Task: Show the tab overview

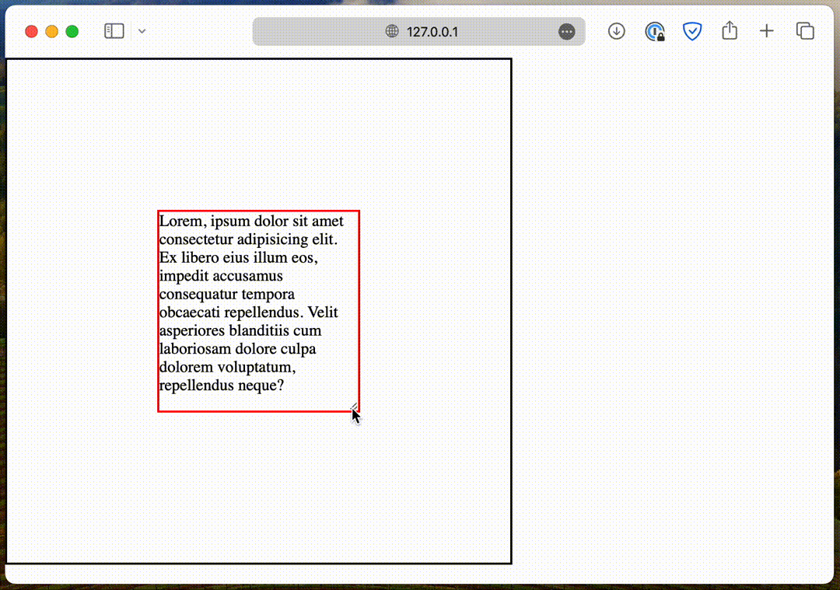Action: 805,31
